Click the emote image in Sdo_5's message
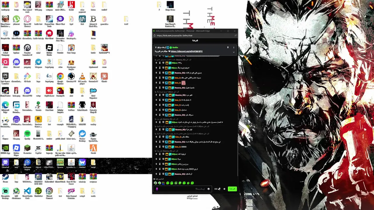The width and height of the screenshot is (374, 210). 183,83
